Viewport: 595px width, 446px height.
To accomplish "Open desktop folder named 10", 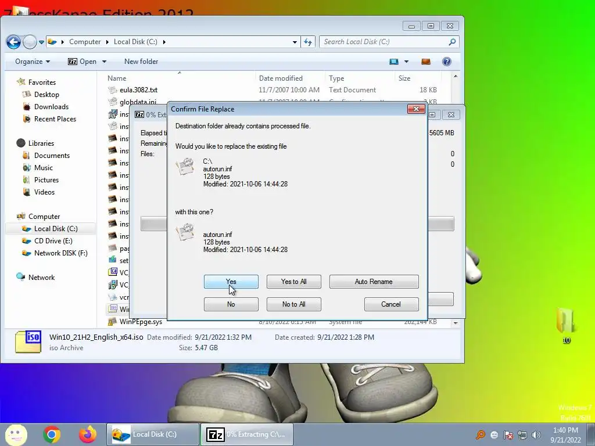I will (566, 325).
